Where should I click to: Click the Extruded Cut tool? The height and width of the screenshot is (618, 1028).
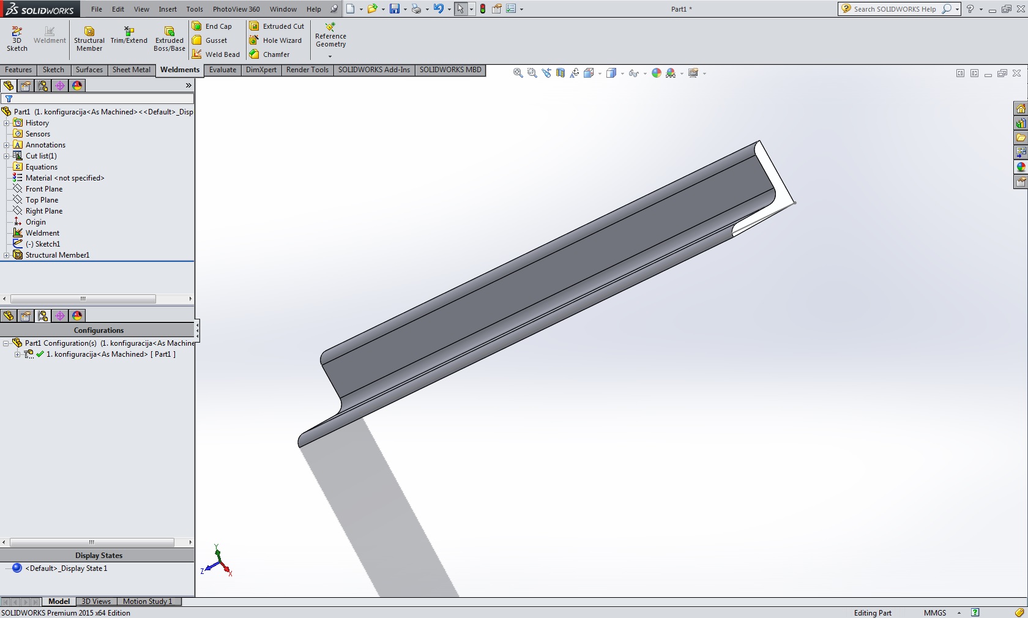(277, 26)
